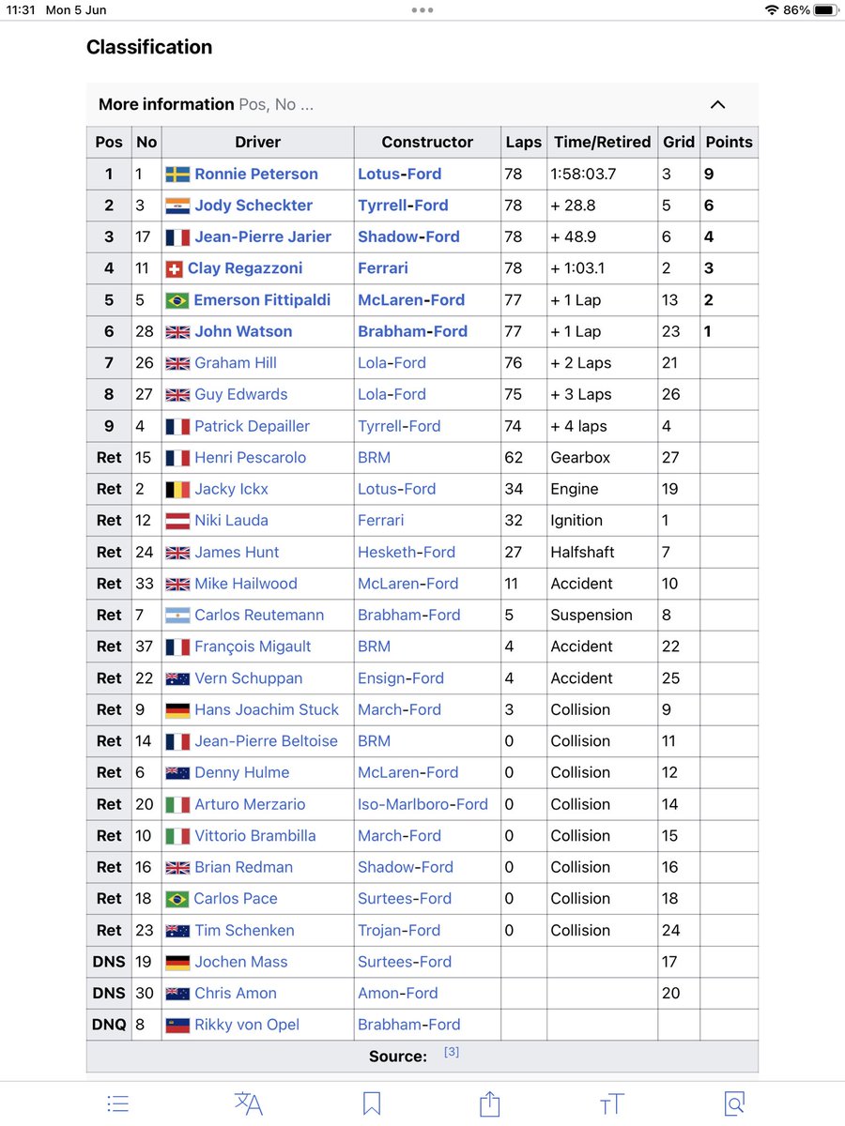Open Jean-Pierre Beltoise driver link
845x1126 pixels.
tap(266, 741)
